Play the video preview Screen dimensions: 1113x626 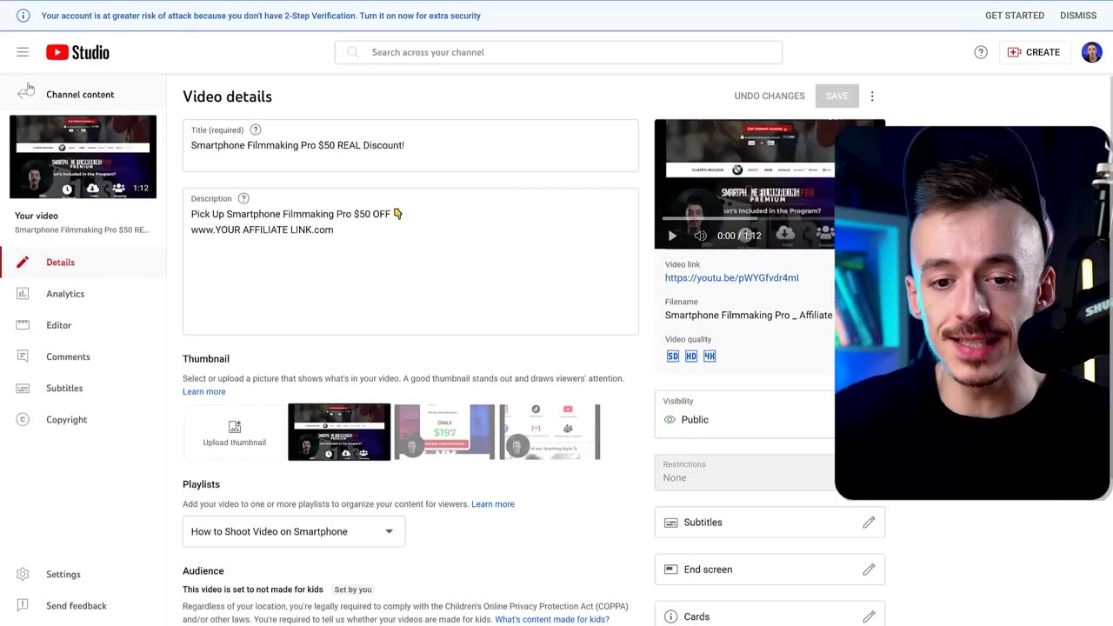[672, 236]
